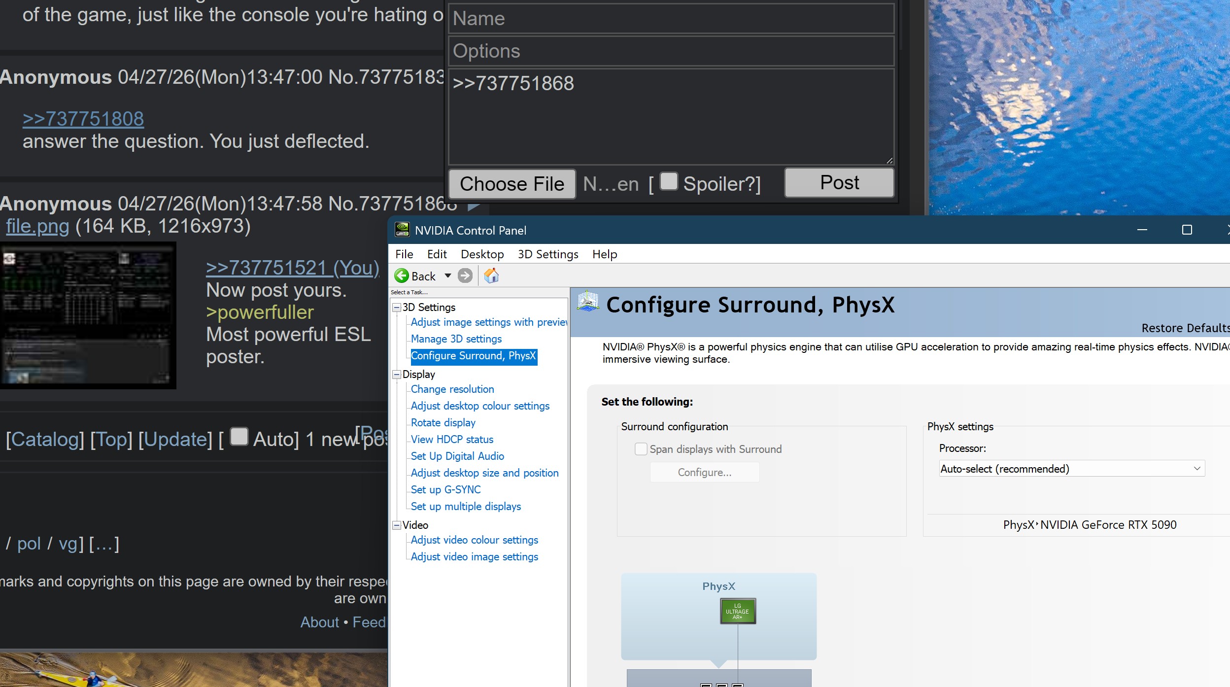Tick the Spoiler checkbox

(x=669, y=181)
